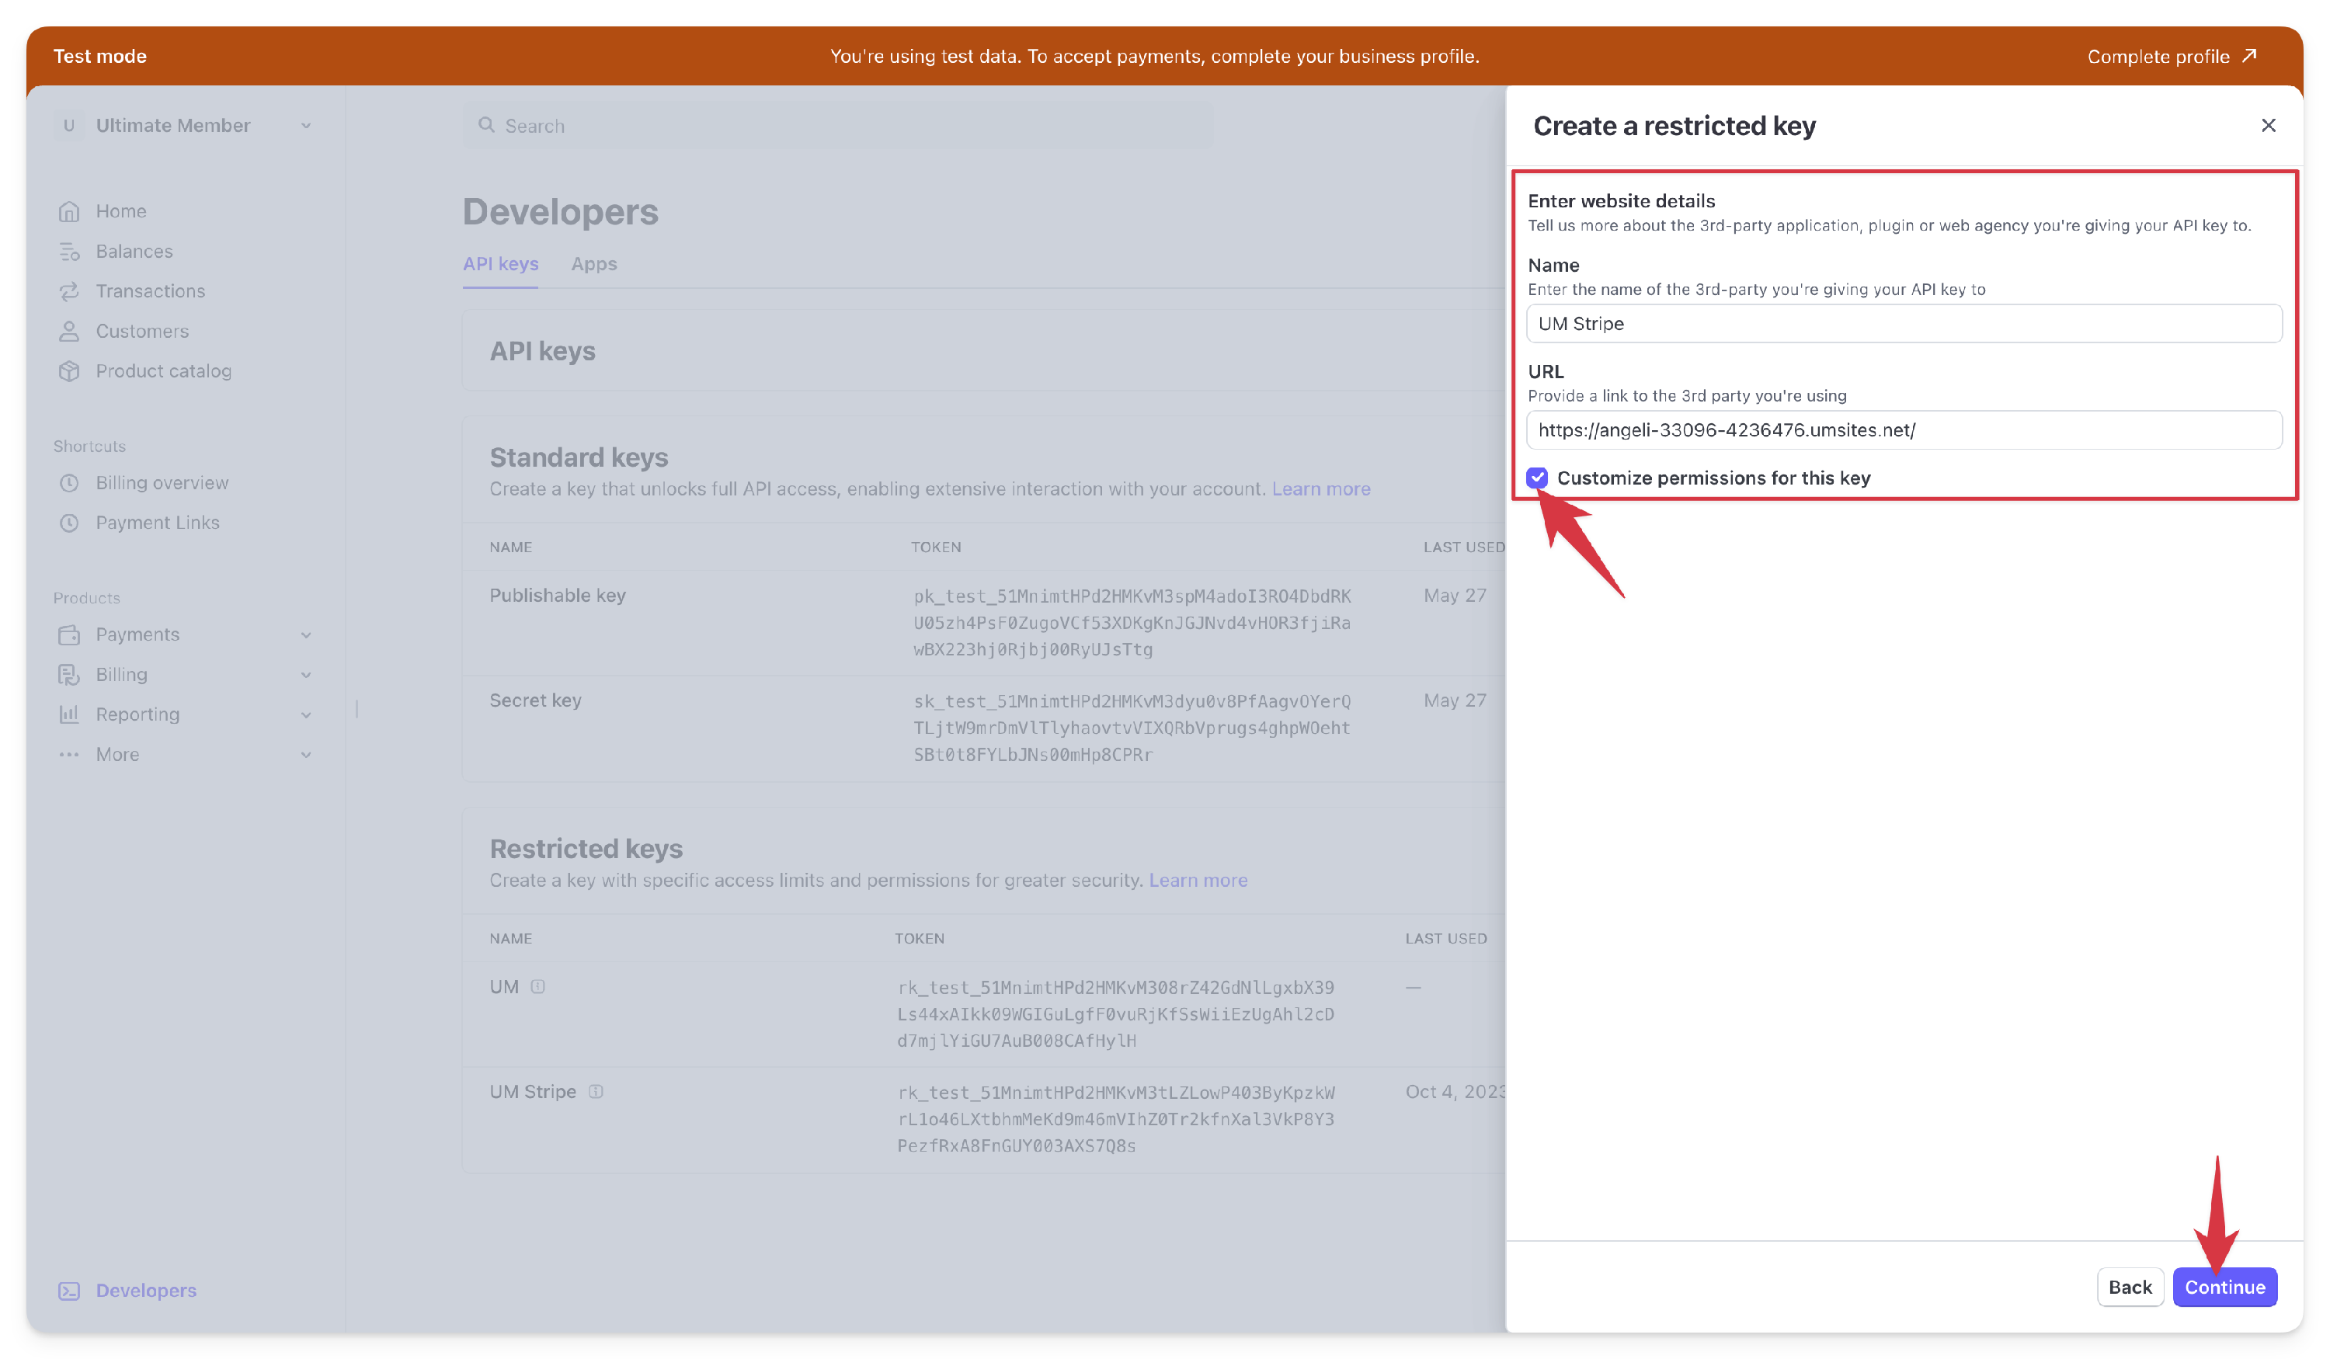Click the Payment Links clock icon

[x=68, y=523]
